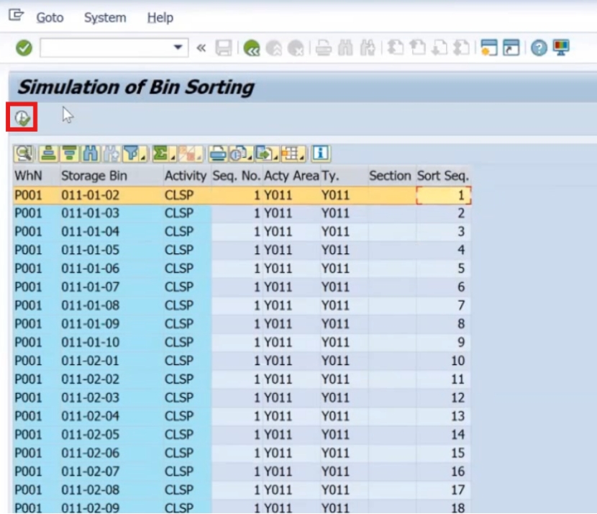Click the green Enter checkmark icon
597x514 pixels.
coord(24,48)
